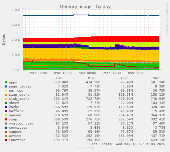The image size is (170, 152).
Task: Click the raised bump in the committed line
Action: (81, 14)
